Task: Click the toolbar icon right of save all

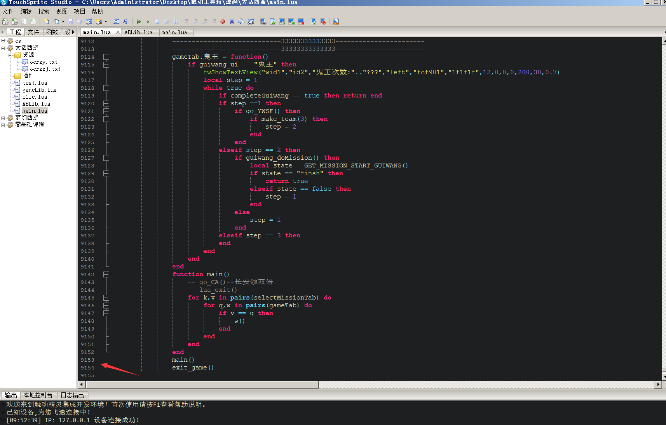Action: [89, 21]
